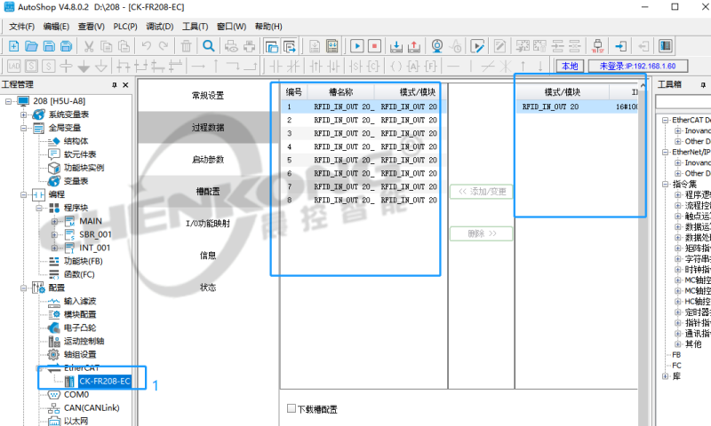The height and width of the screenshot is (426, 711).
Task: Collapse the 全局变量 tree node
Action: [x=23, y=128]
